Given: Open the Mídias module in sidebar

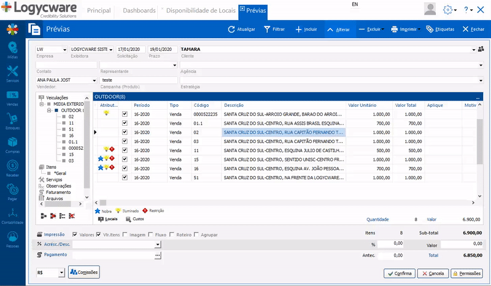Looking at the screenshot, I should 12,49.
